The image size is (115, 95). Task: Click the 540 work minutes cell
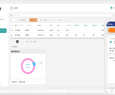[x=76, y=35]
